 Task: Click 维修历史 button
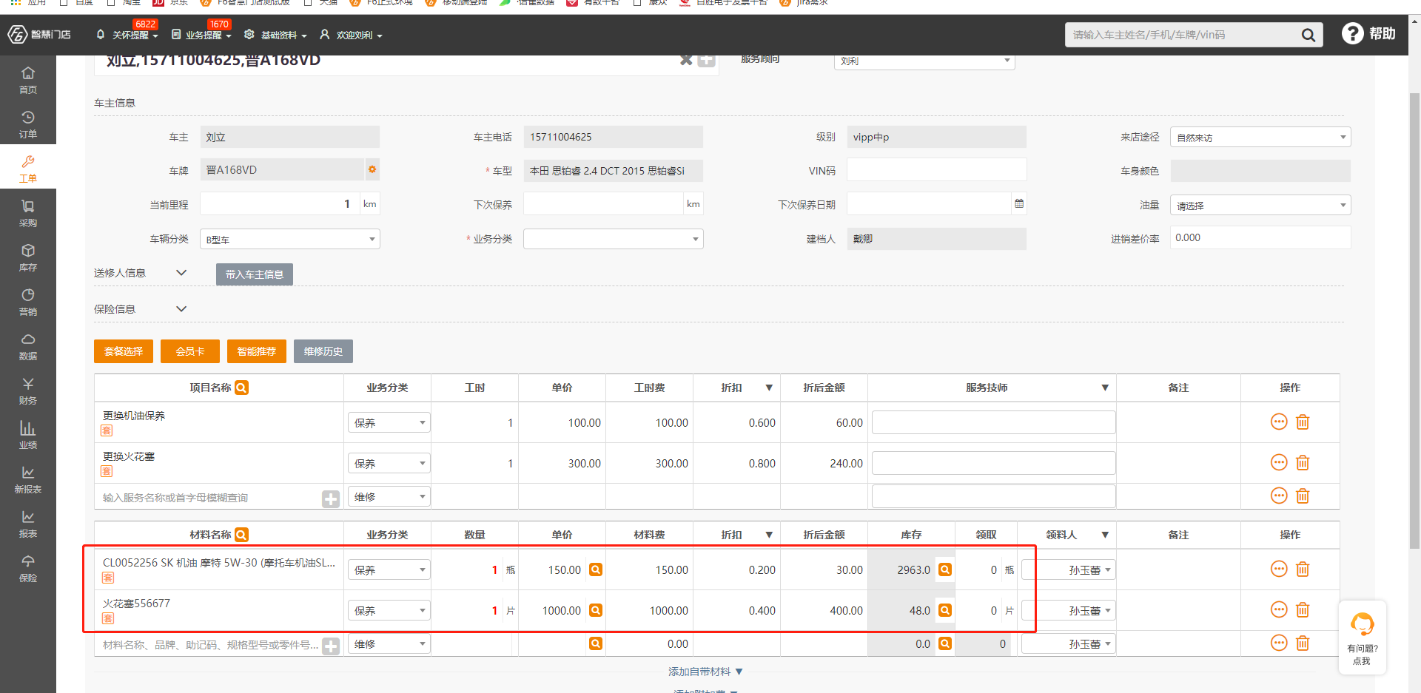click(x=323, y=351)
